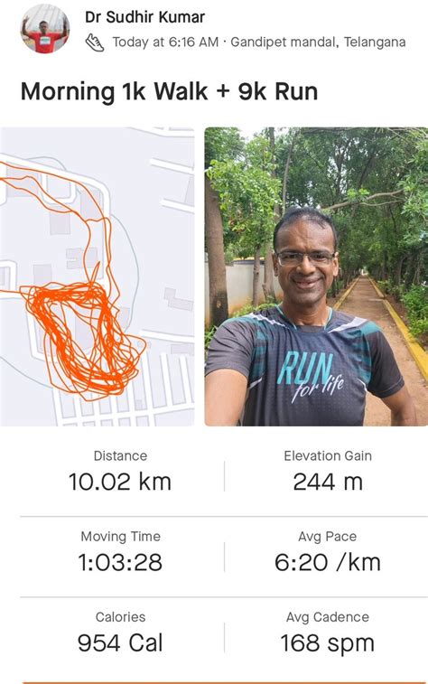The height and width of the screenshot is (684, 428).
Task: Select the Distance 10.02 km stat
Action: [x=120, y=473]
